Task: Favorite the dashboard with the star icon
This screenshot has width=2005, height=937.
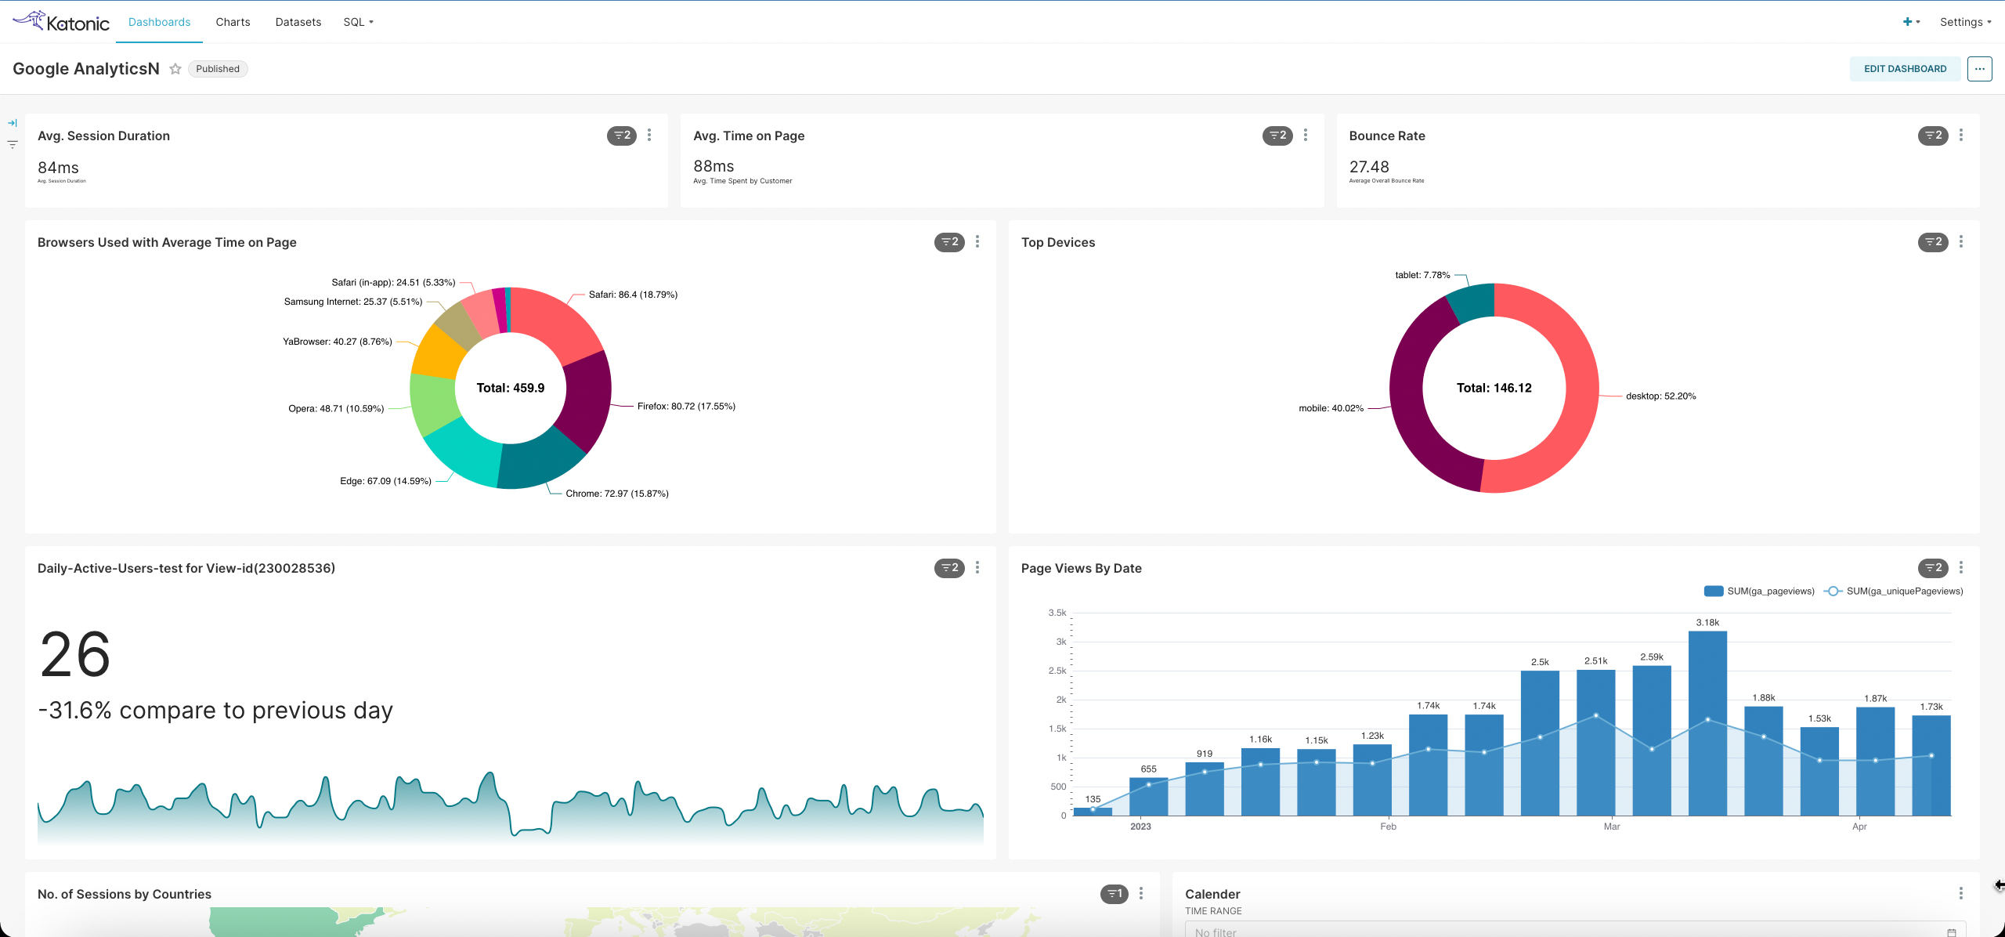Action: pos(175,69)
